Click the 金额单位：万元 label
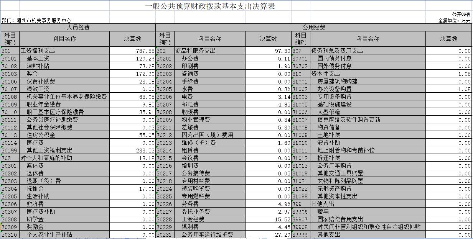 click(454, 21)
